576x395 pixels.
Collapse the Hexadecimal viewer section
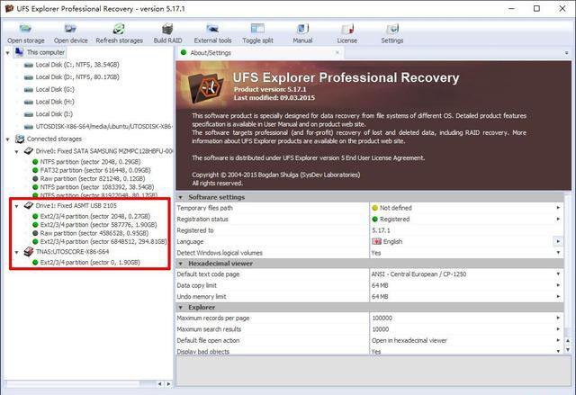180,264
